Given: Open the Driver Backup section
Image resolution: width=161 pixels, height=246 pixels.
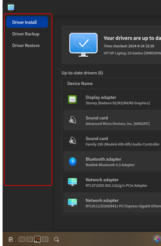Looking at the screenshot, I should [x=26, y=34].
